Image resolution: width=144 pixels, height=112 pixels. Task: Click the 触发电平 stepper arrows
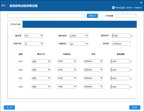pos(113,36)
